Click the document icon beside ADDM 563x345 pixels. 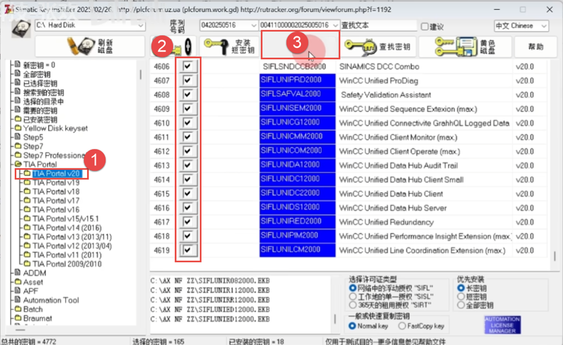(17, 273)
